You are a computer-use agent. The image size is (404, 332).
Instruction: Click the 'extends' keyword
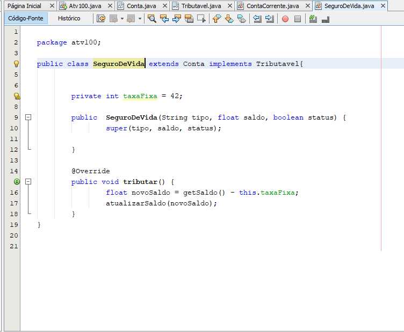[164, 64]
